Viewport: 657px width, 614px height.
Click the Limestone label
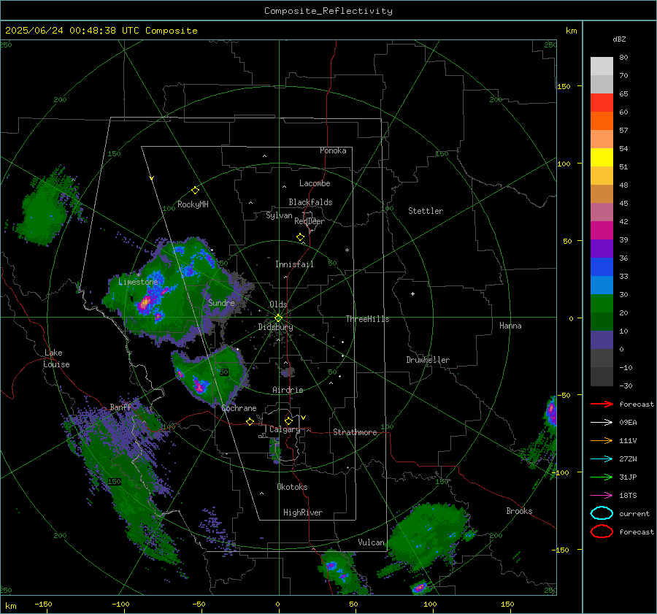tap(138, 282)
